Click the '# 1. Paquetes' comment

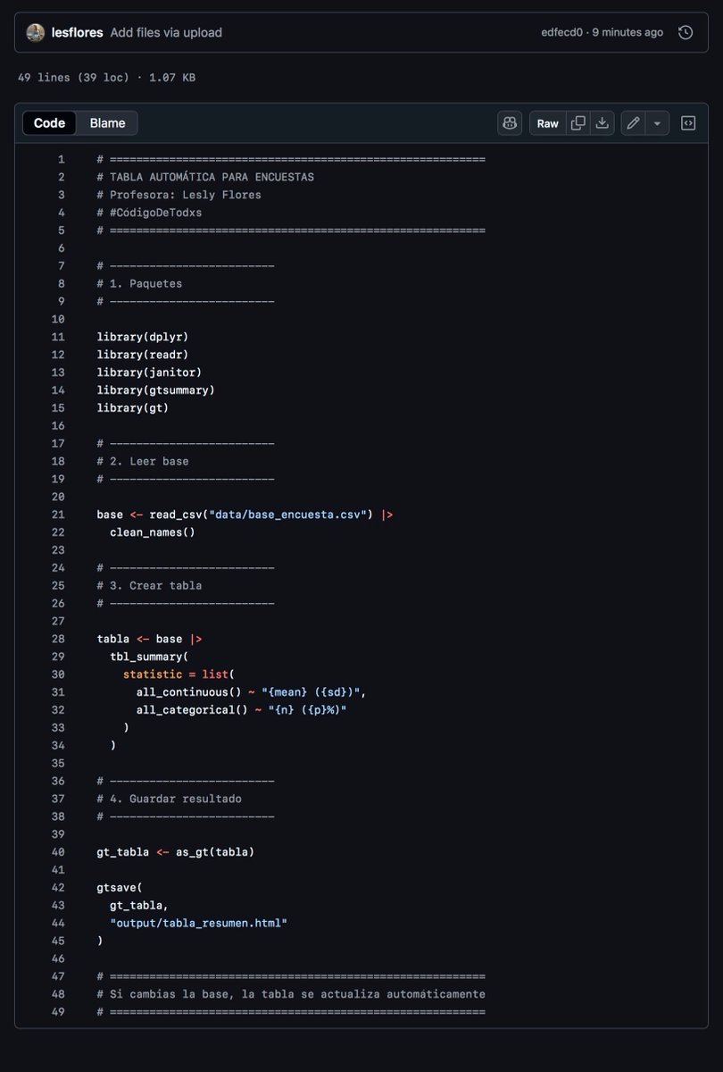coord(139,283)
